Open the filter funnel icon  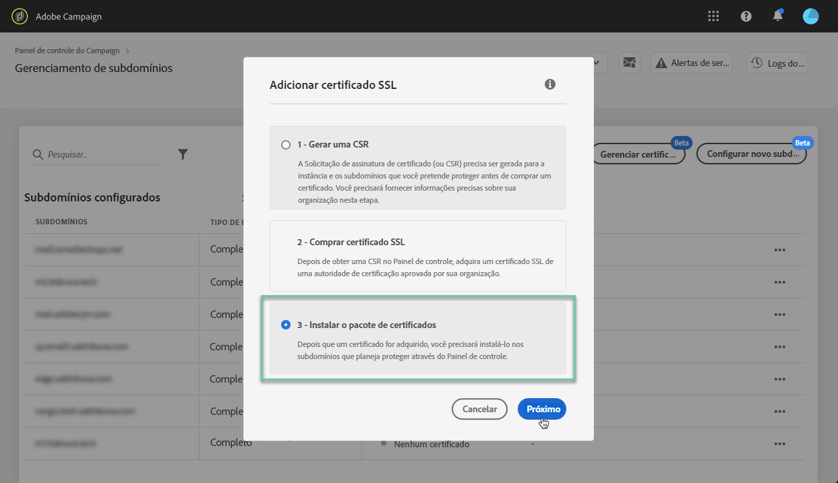pyautogui.click(x=183, y=154)
